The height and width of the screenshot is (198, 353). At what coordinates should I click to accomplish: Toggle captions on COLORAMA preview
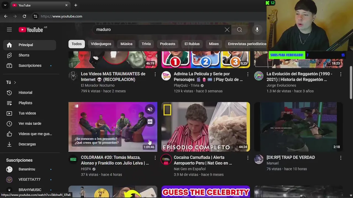point(150,122)
